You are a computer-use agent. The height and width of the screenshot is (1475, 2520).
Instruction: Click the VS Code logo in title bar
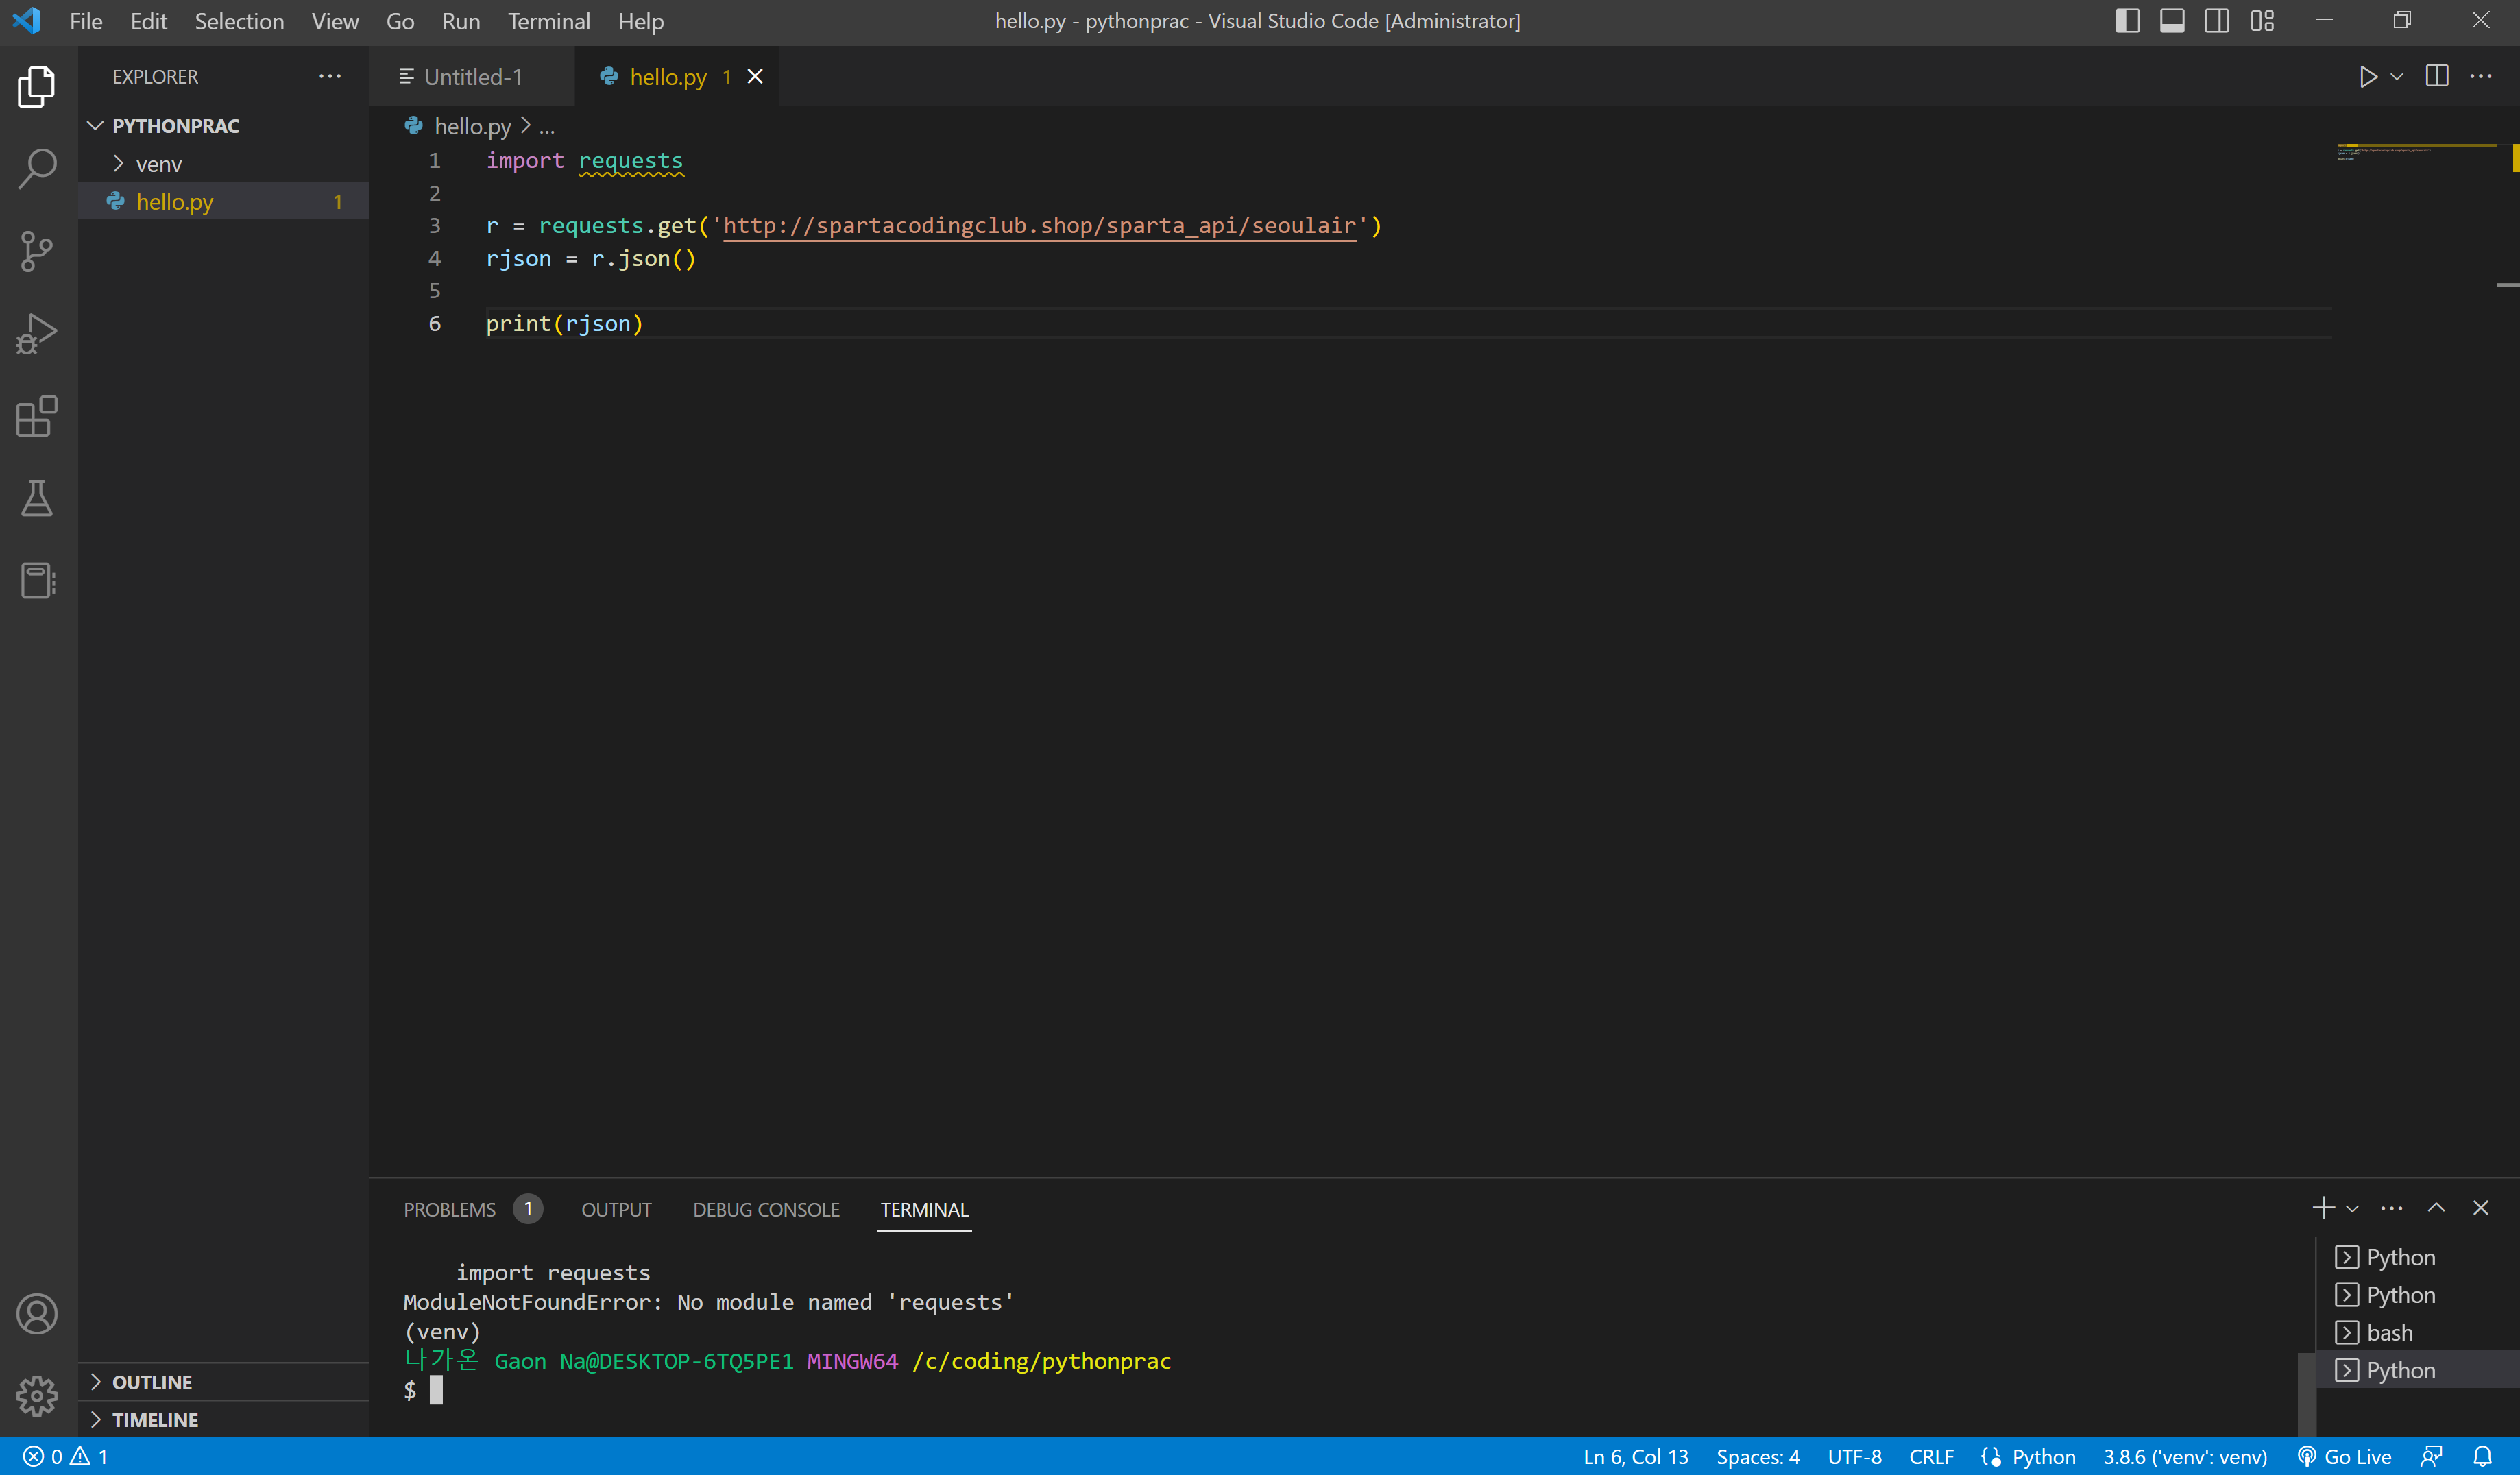(x=27, y=21)
